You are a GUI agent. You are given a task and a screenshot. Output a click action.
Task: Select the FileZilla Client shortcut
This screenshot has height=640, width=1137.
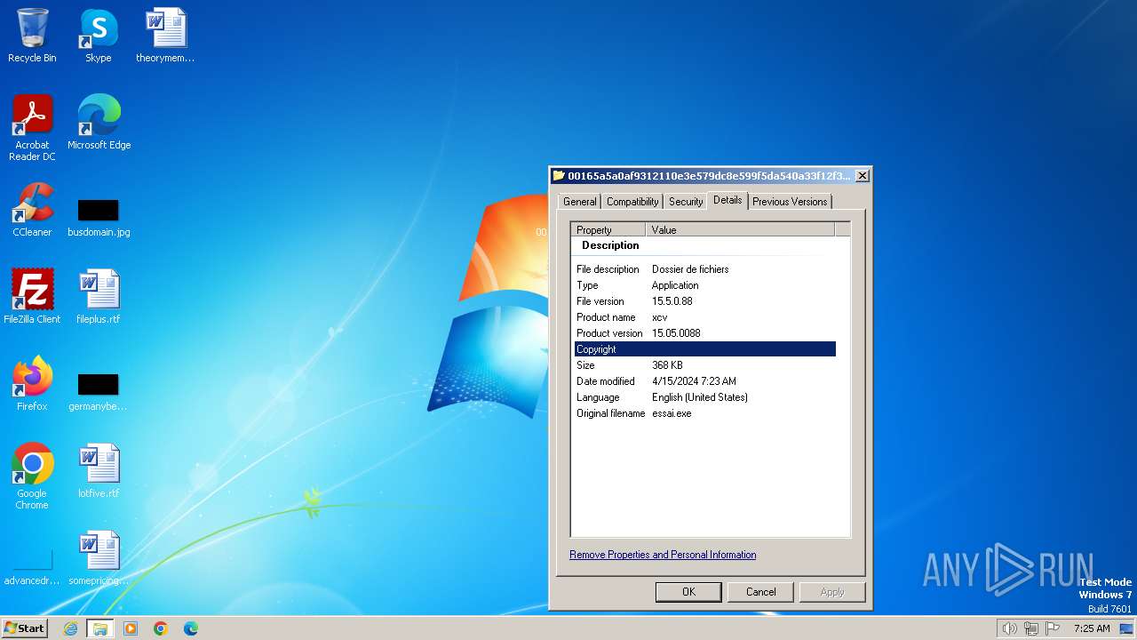point(32,297)
